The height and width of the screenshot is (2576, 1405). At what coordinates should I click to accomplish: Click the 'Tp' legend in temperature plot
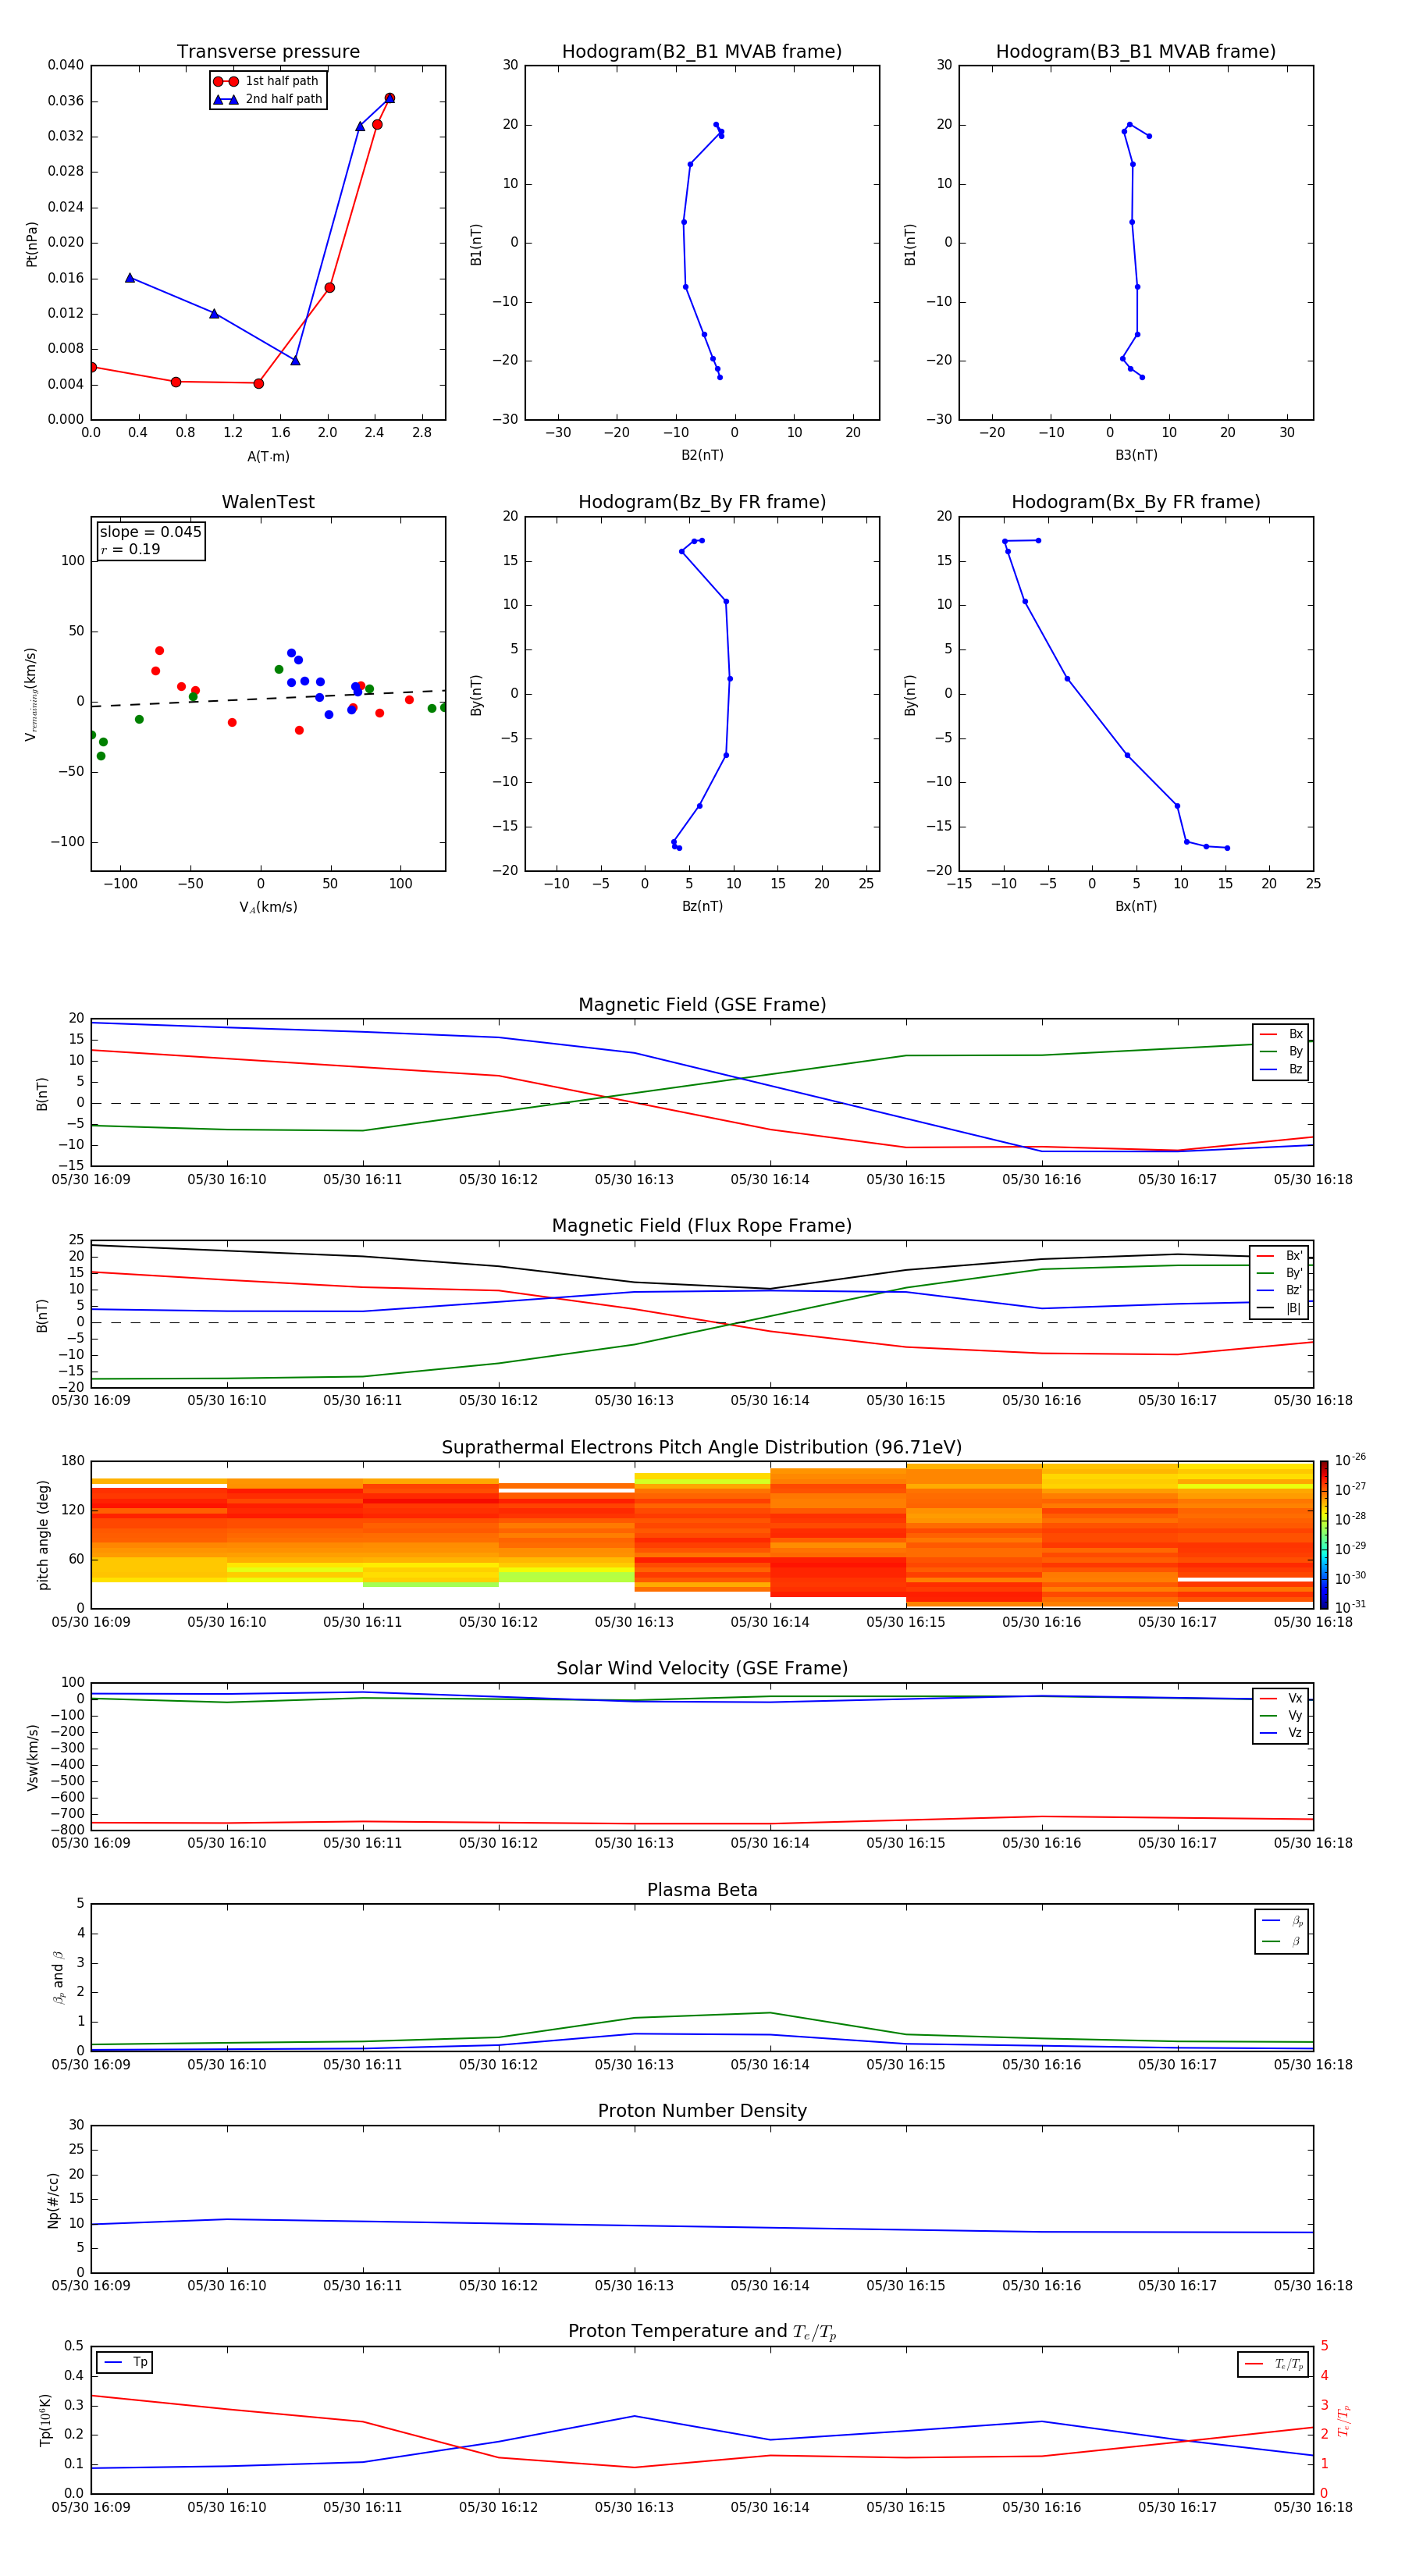tap(125, 2362)
